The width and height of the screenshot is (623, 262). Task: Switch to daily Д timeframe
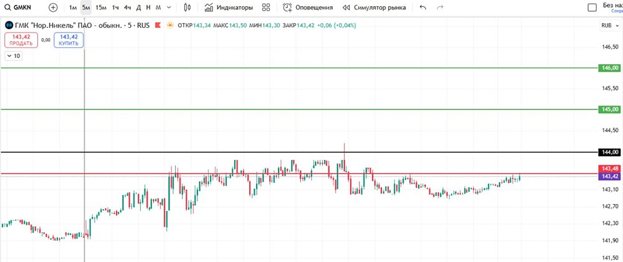pos(138,7)
